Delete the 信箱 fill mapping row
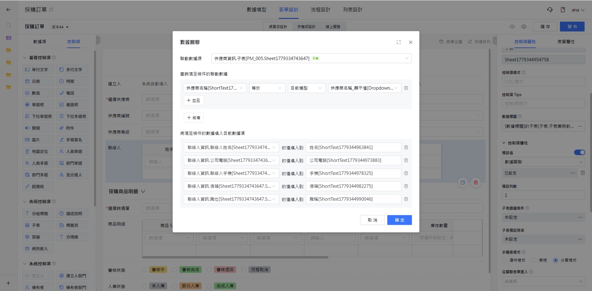 tap(406, 186)
